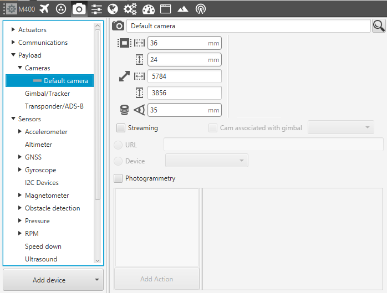Click the sensor height vertical arrows icon
Screen dimensions: 387x293
pos(140,60)
